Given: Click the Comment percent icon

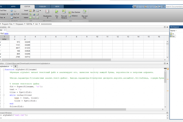Looking at the screenshot, I should pos(30,14).
